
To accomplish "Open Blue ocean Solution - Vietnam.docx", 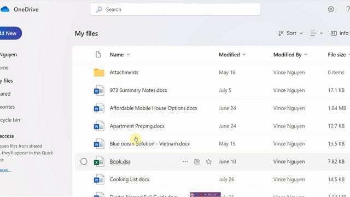I will (x=149, y=143).
